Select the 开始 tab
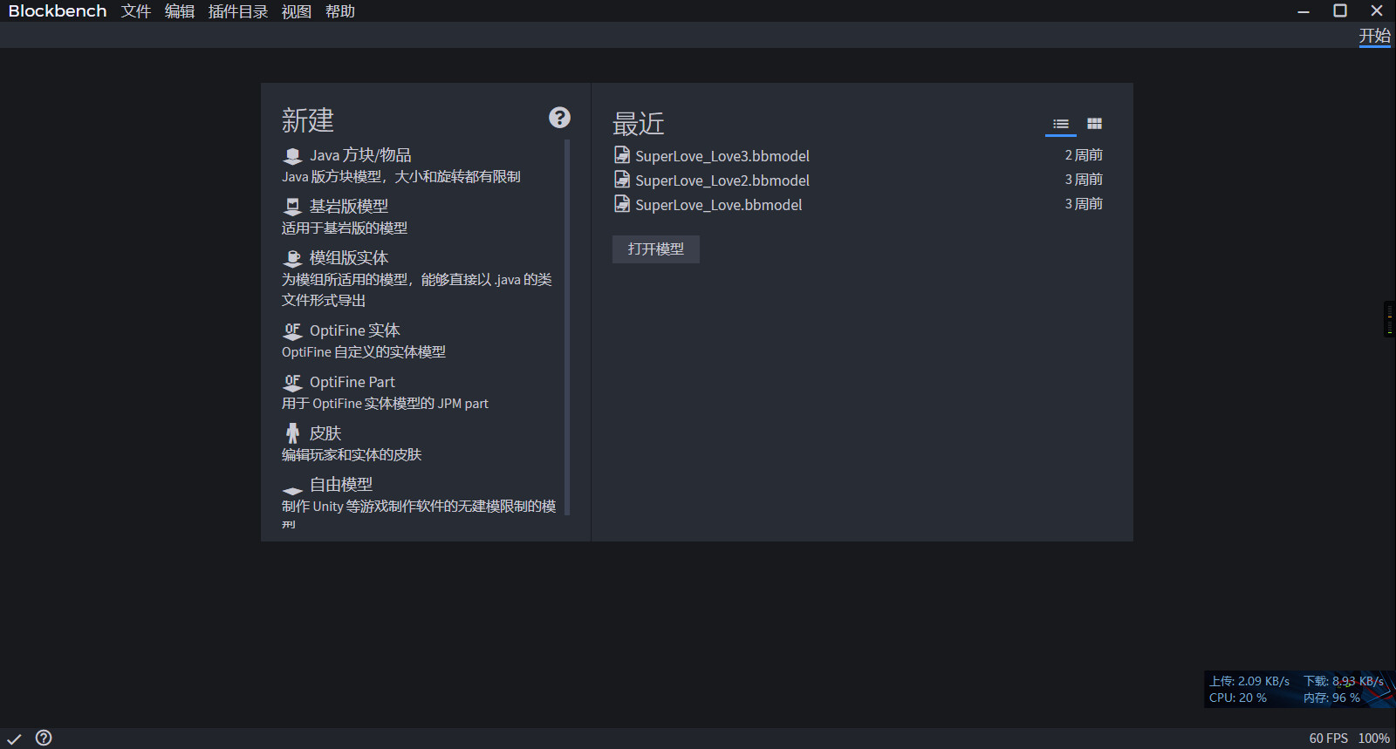The width and height of the screenshot is (1396, 749). (1374, 36)
